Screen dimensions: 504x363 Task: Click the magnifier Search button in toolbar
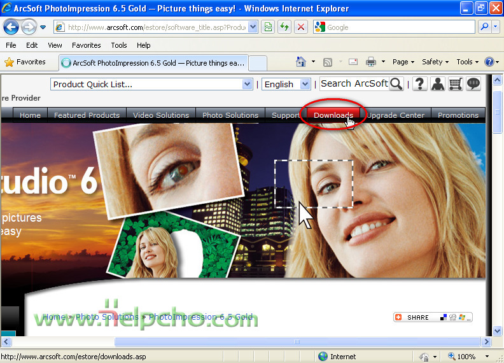click(x=484, y=27)
